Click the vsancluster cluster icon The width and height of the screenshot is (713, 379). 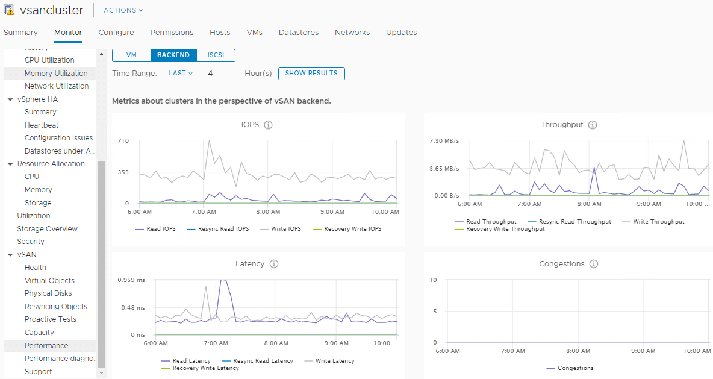click(x=8, y=10)
